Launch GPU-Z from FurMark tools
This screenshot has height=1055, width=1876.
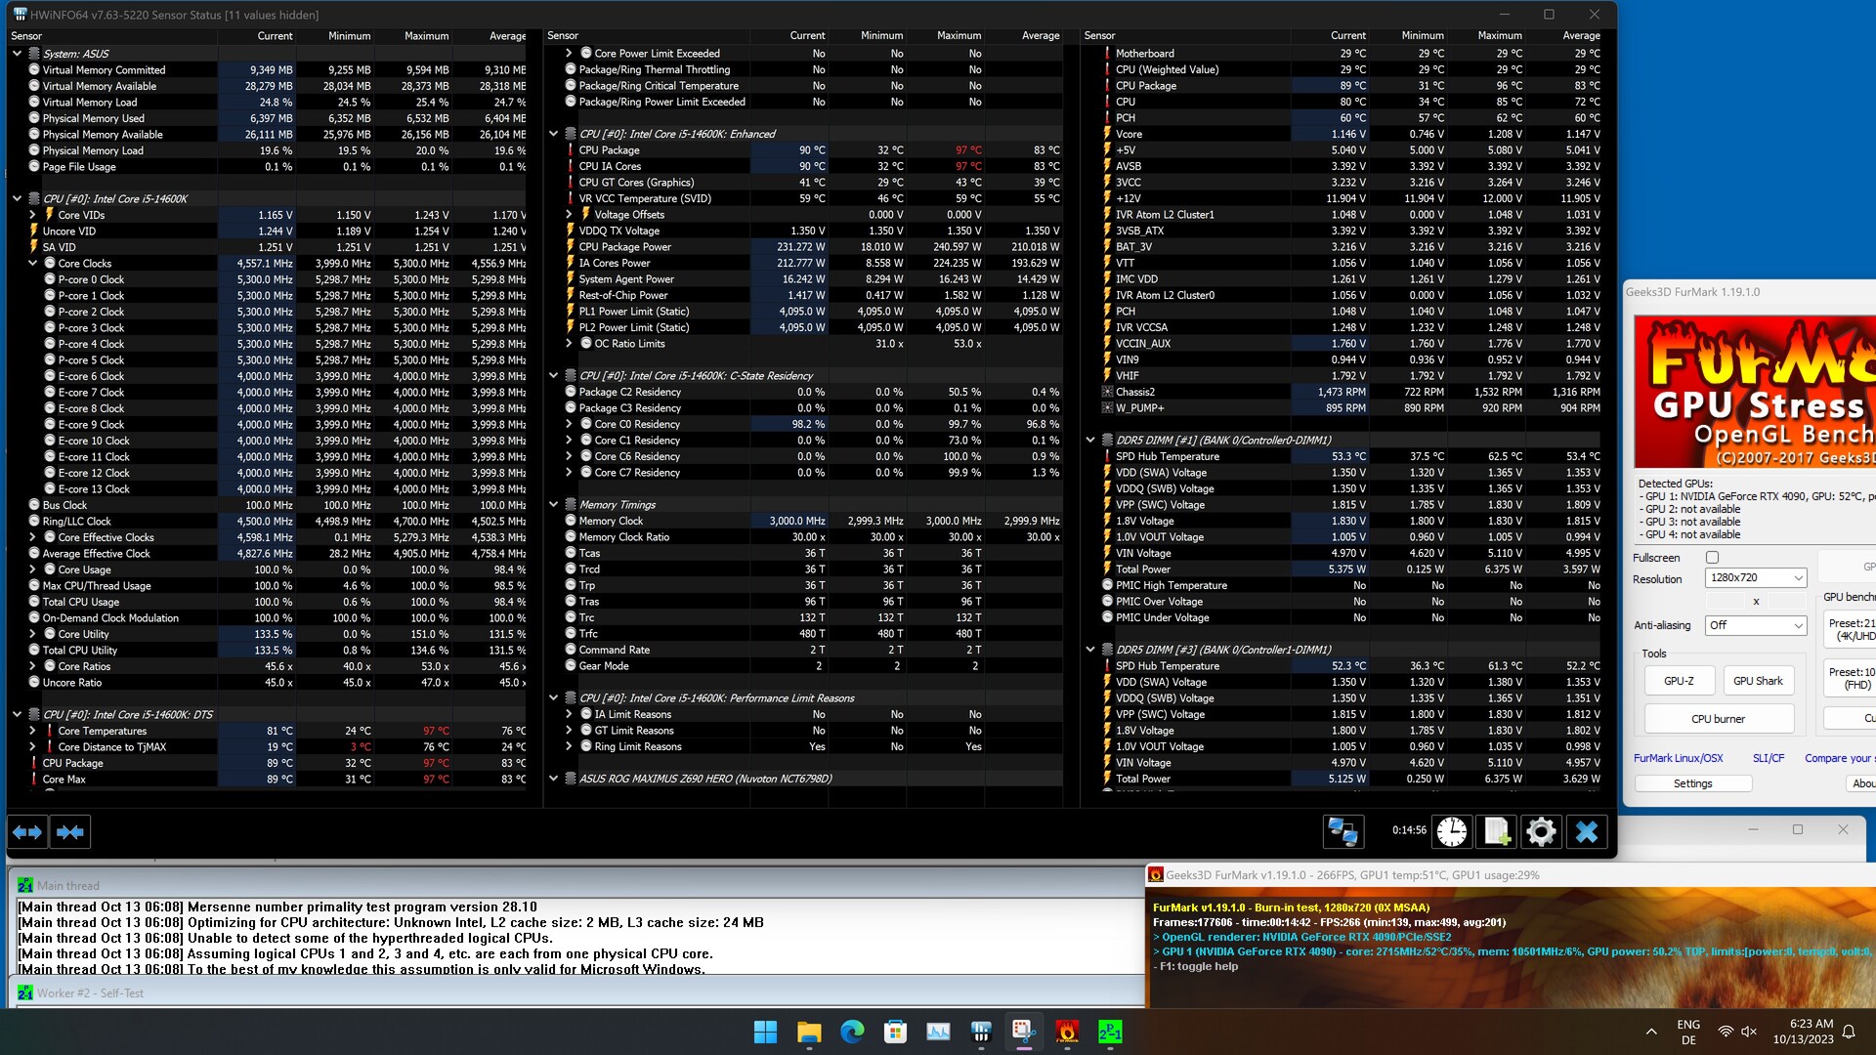pos(1679,681)
